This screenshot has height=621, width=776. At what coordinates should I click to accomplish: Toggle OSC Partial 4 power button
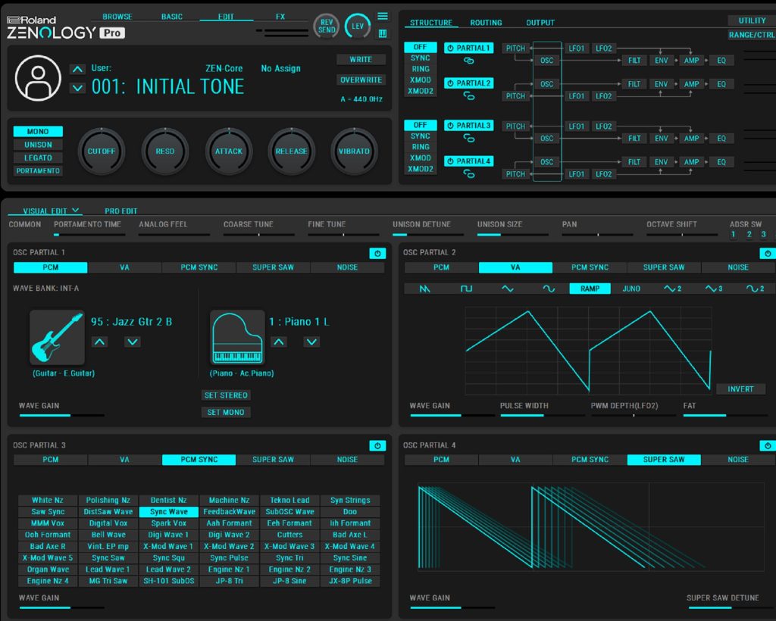tap(767, 446)
